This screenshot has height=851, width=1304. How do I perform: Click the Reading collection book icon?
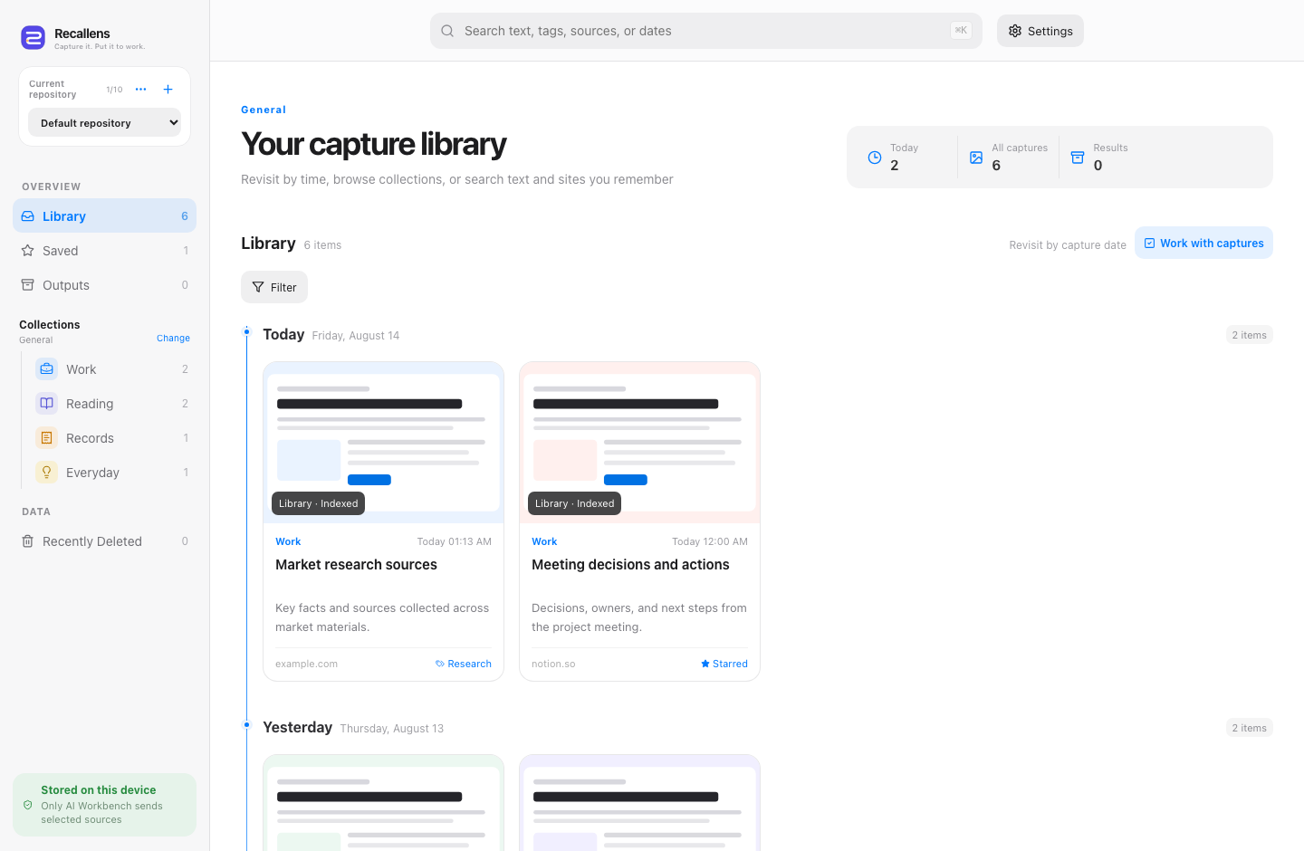[47, 404]
